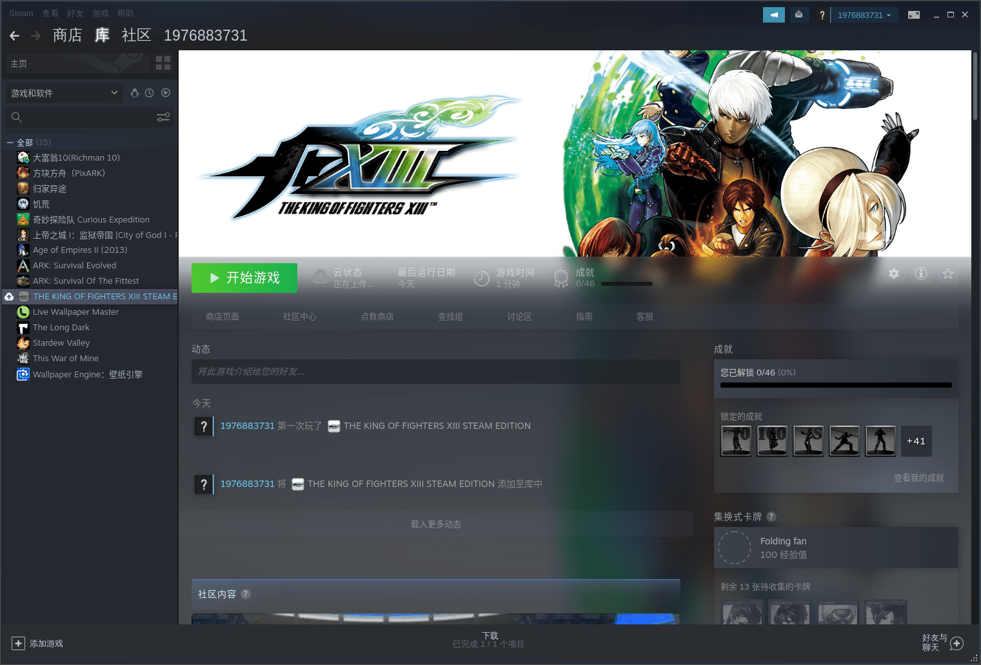This screenshot has width=981, height=665.
Task: Go back with the left arrow
Action: [x=14, y=35]
